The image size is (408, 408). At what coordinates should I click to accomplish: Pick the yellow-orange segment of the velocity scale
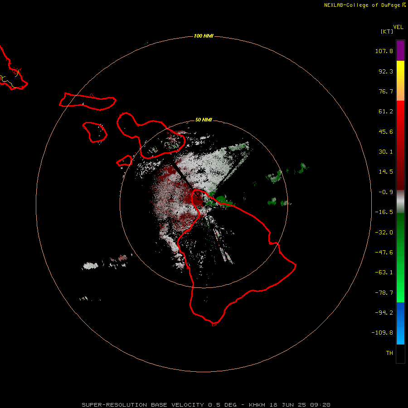[x=400, y=81]
